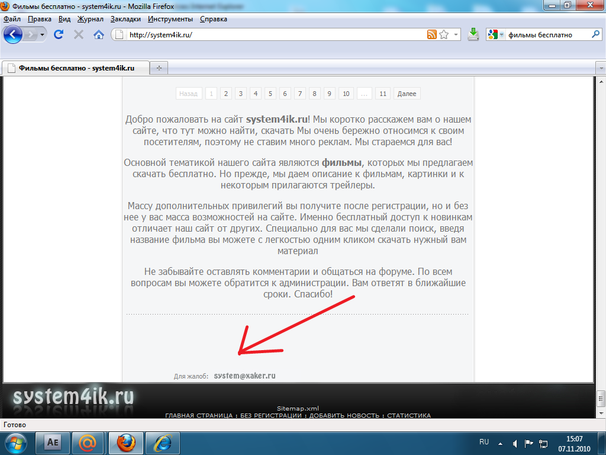Open the Закладки menu
The width and height of the screenshot is (606, 455).
click(x=125, y=19)
